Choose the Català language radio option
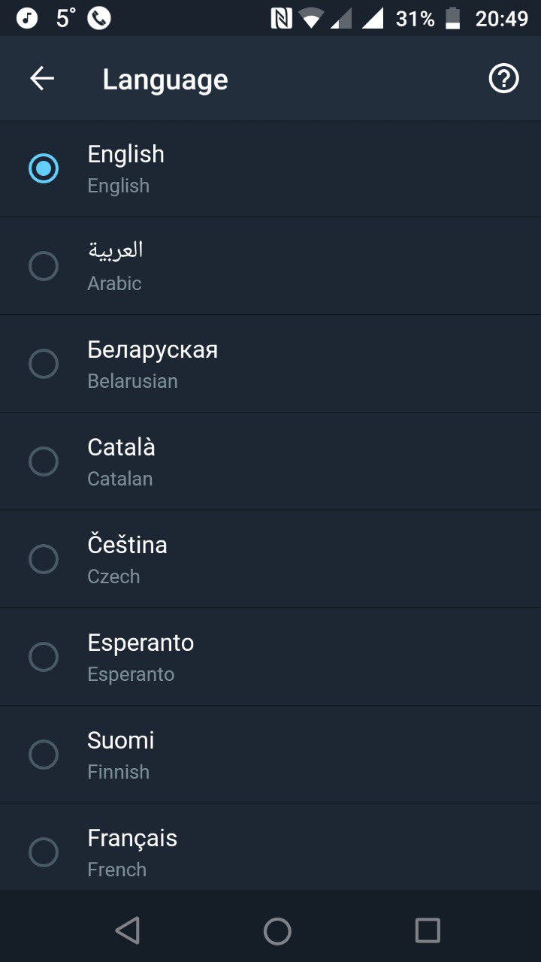The width and height of the screenshot is (541, 962). pyautogui.click(x=44, y=461)
